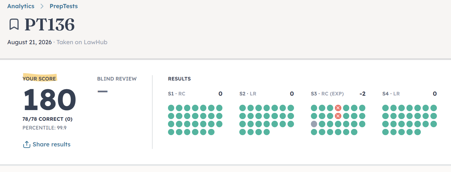Click the Blind Review dash placeholder
Screen dimensions: 451x172
pyautogui.click(x=103, y=91)
